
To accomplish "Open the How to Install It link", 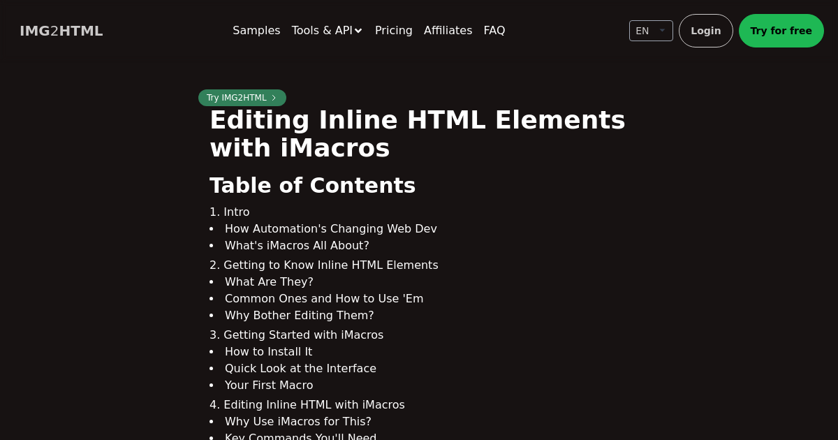I will [268, 351].
